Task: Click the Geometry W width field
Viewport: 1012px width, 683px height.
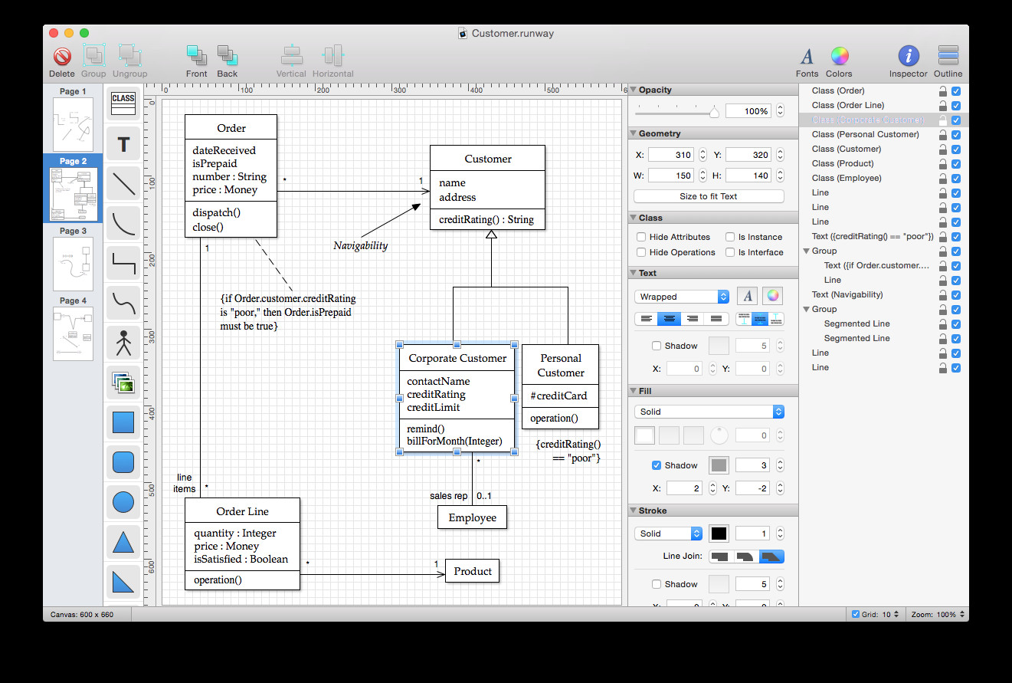Action: [671, 176]
